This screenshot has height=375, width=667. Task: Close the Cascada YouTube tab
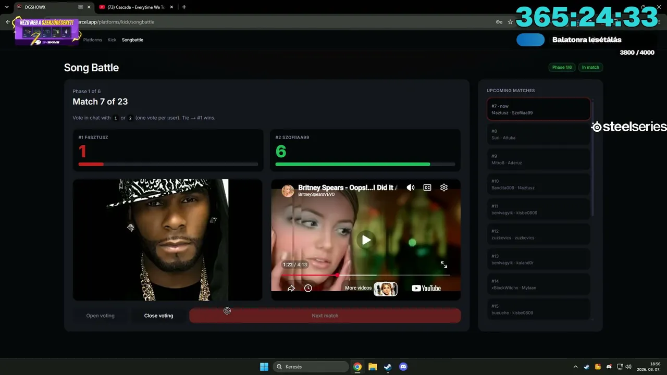point(171,7)
